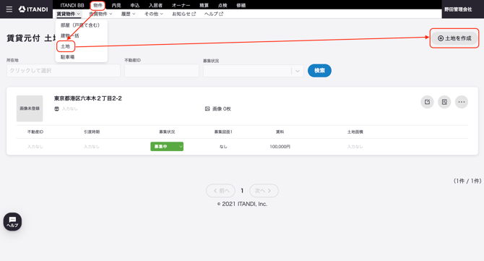
Task: Click the 土地面積 column header
Action: point(355,132)
